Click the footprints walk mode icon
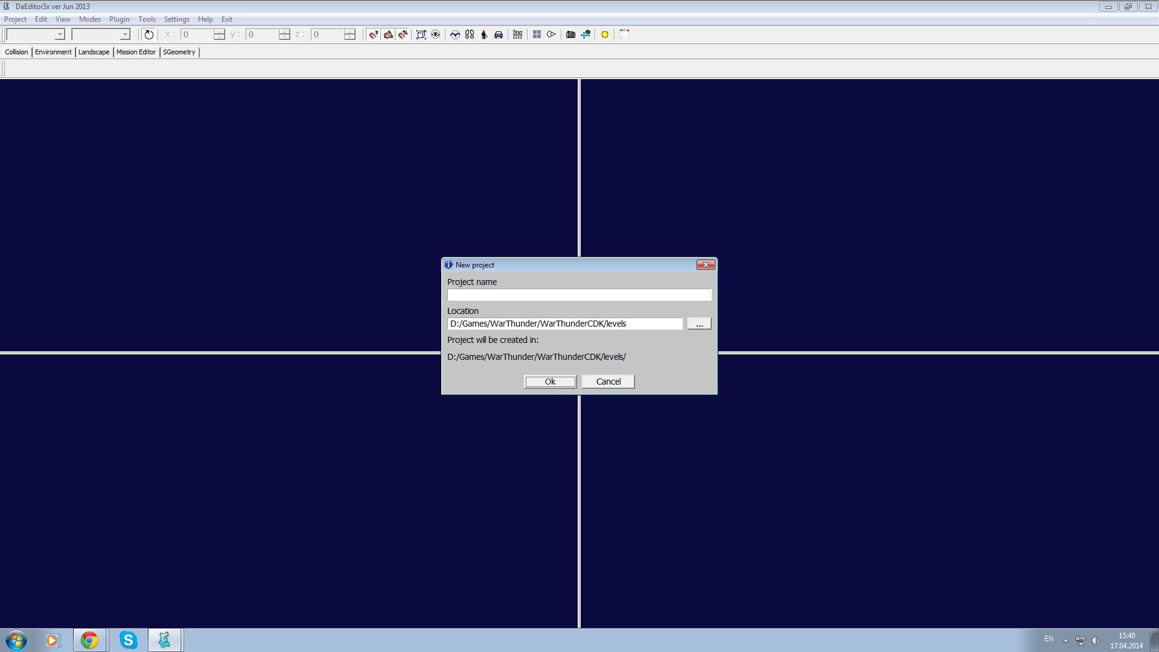This screenshot has height=652, width=1159. click(x=470, y=34)
